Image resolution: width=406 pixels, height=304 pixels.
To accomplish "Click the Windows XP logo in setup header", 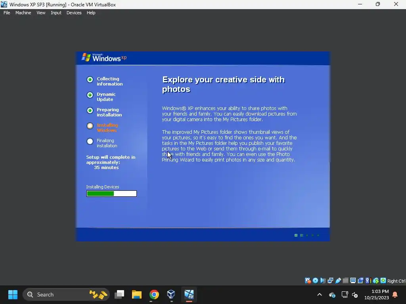I will tap(104, 58).
